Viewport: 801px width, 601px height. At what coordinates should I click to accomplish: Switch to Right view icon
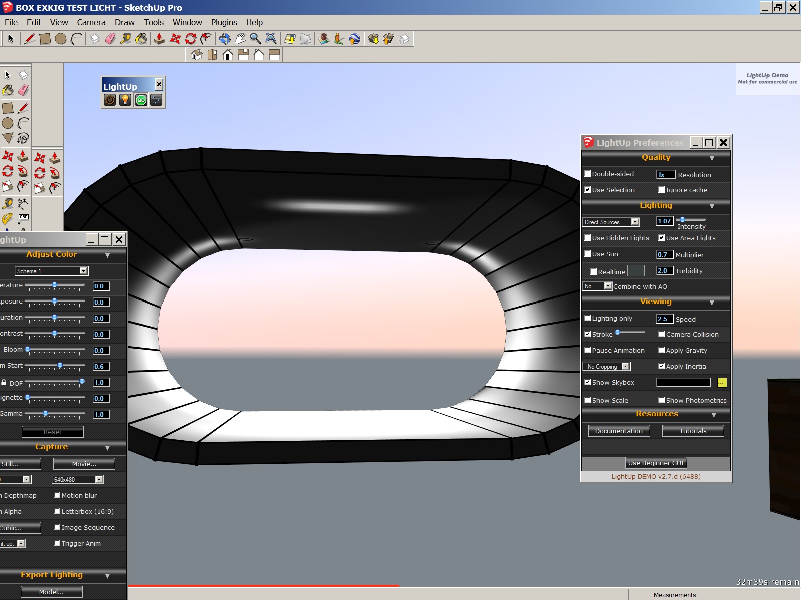(243, 55)
